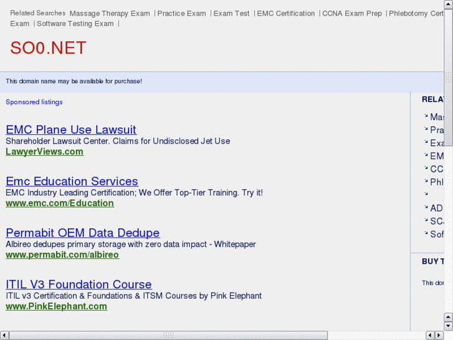The height and width of the screenshot is (340, 453).
Task: Click the EMC Industry Leading Certification description
Action: point(134,193)
